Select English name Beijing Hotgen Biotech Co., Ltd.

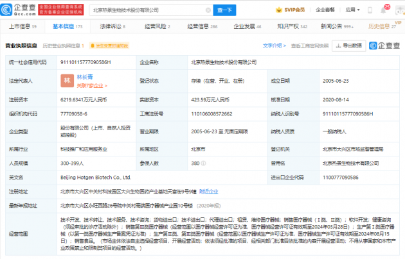tap(96, 178)
